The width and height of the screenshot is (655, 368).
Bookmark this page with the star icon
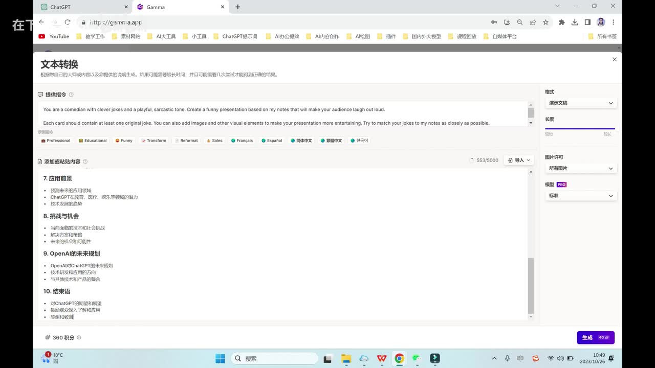point(545,22)
